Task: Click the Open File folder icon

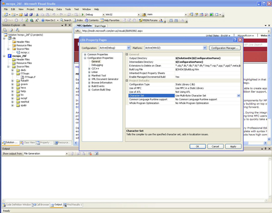Action: click(21, 15)
